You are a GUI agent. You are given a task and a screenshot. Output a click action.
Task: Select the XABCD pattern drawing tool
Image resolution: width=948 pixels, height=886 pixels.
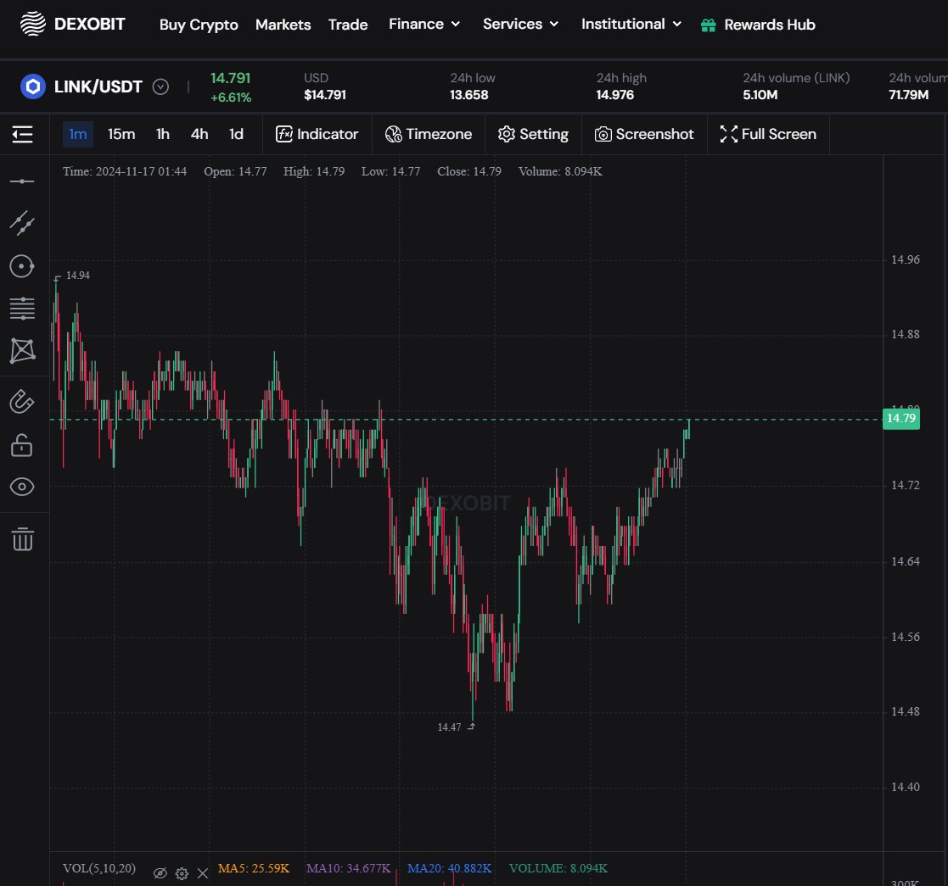pos(22,351)
